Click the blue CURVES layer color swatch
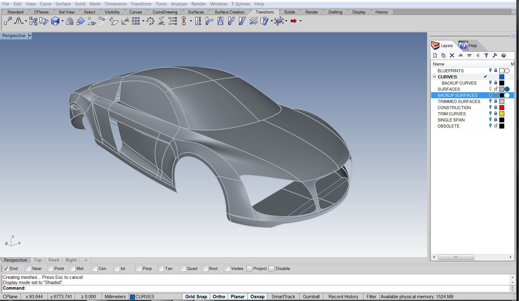Viewport: 519px width, 301px height. tap(501, 77)
